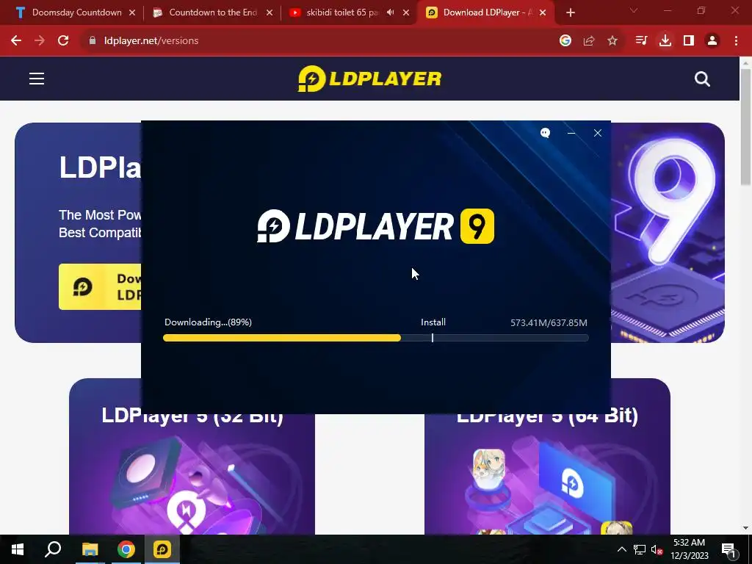
Task: Go back to previous page in Chrome
Action: point(16,41)
